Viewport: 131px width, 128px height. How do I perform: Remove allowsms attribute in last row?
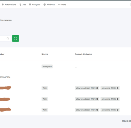point(117,110)
